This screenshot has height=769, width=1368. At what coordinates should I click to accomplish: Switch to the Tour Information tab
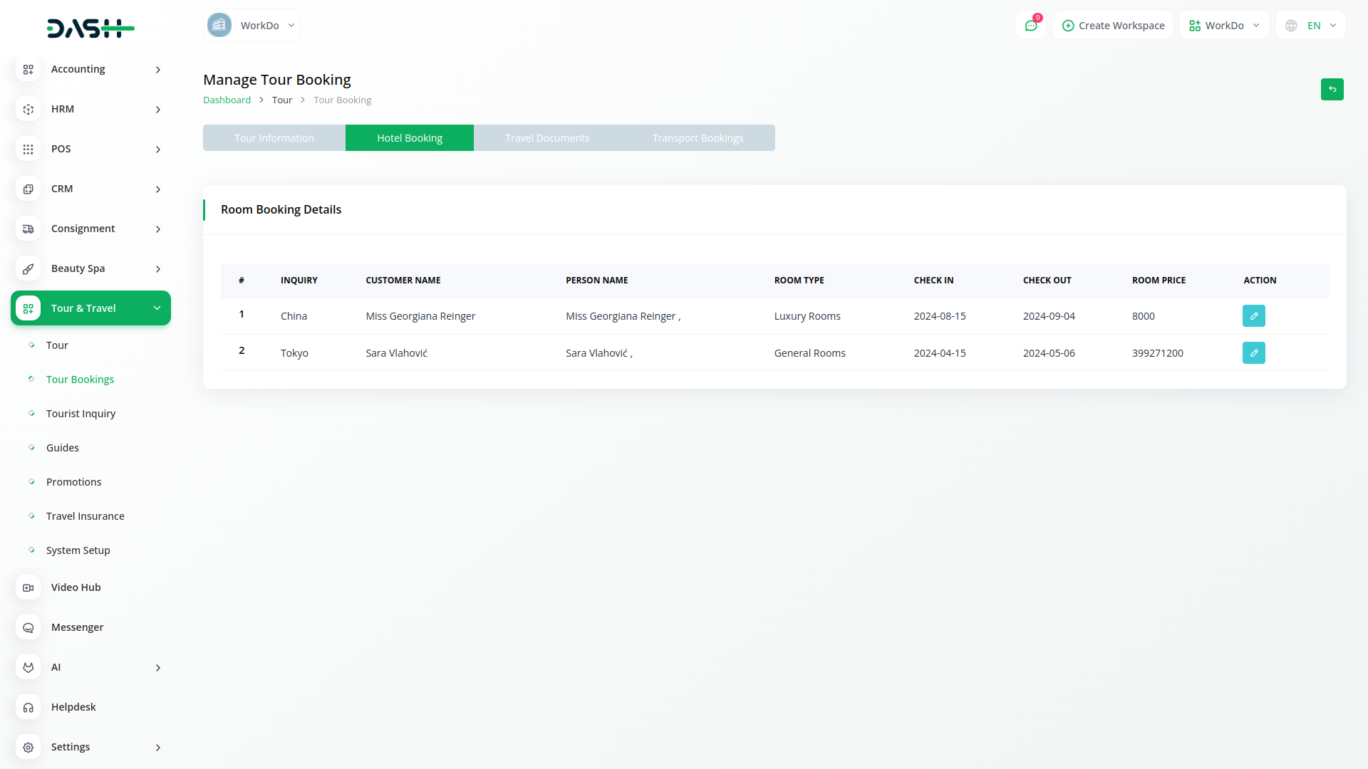pyautogui.click(x=274, y=138)
